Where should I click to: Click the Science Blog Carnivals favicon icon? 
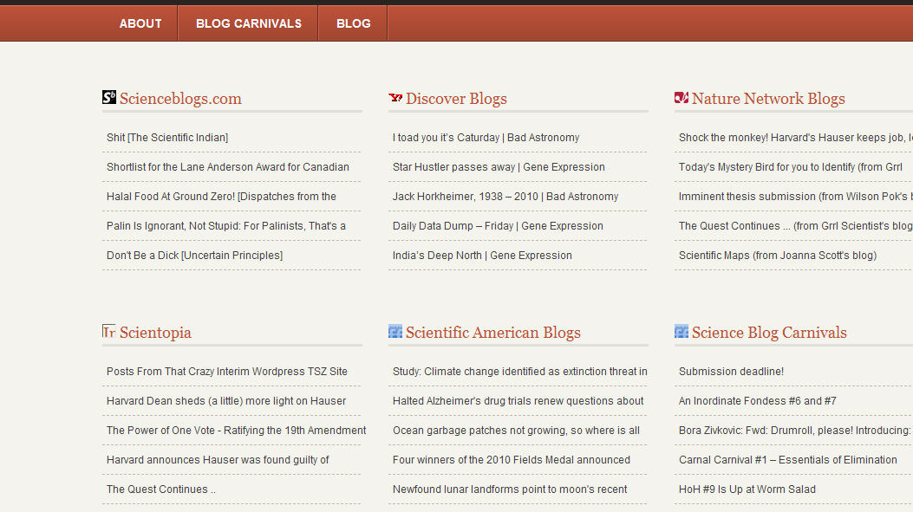pyautogui.click(x=681, y=332)
